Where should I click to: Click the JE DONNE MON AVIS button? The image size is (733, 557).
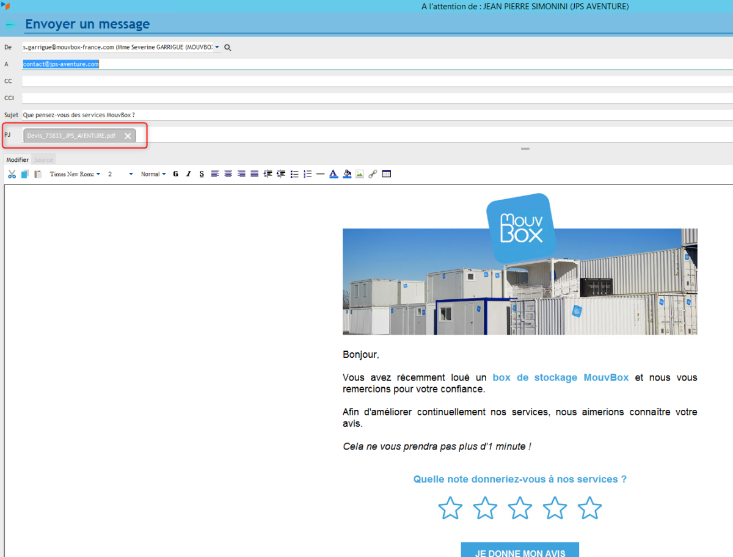519,552
